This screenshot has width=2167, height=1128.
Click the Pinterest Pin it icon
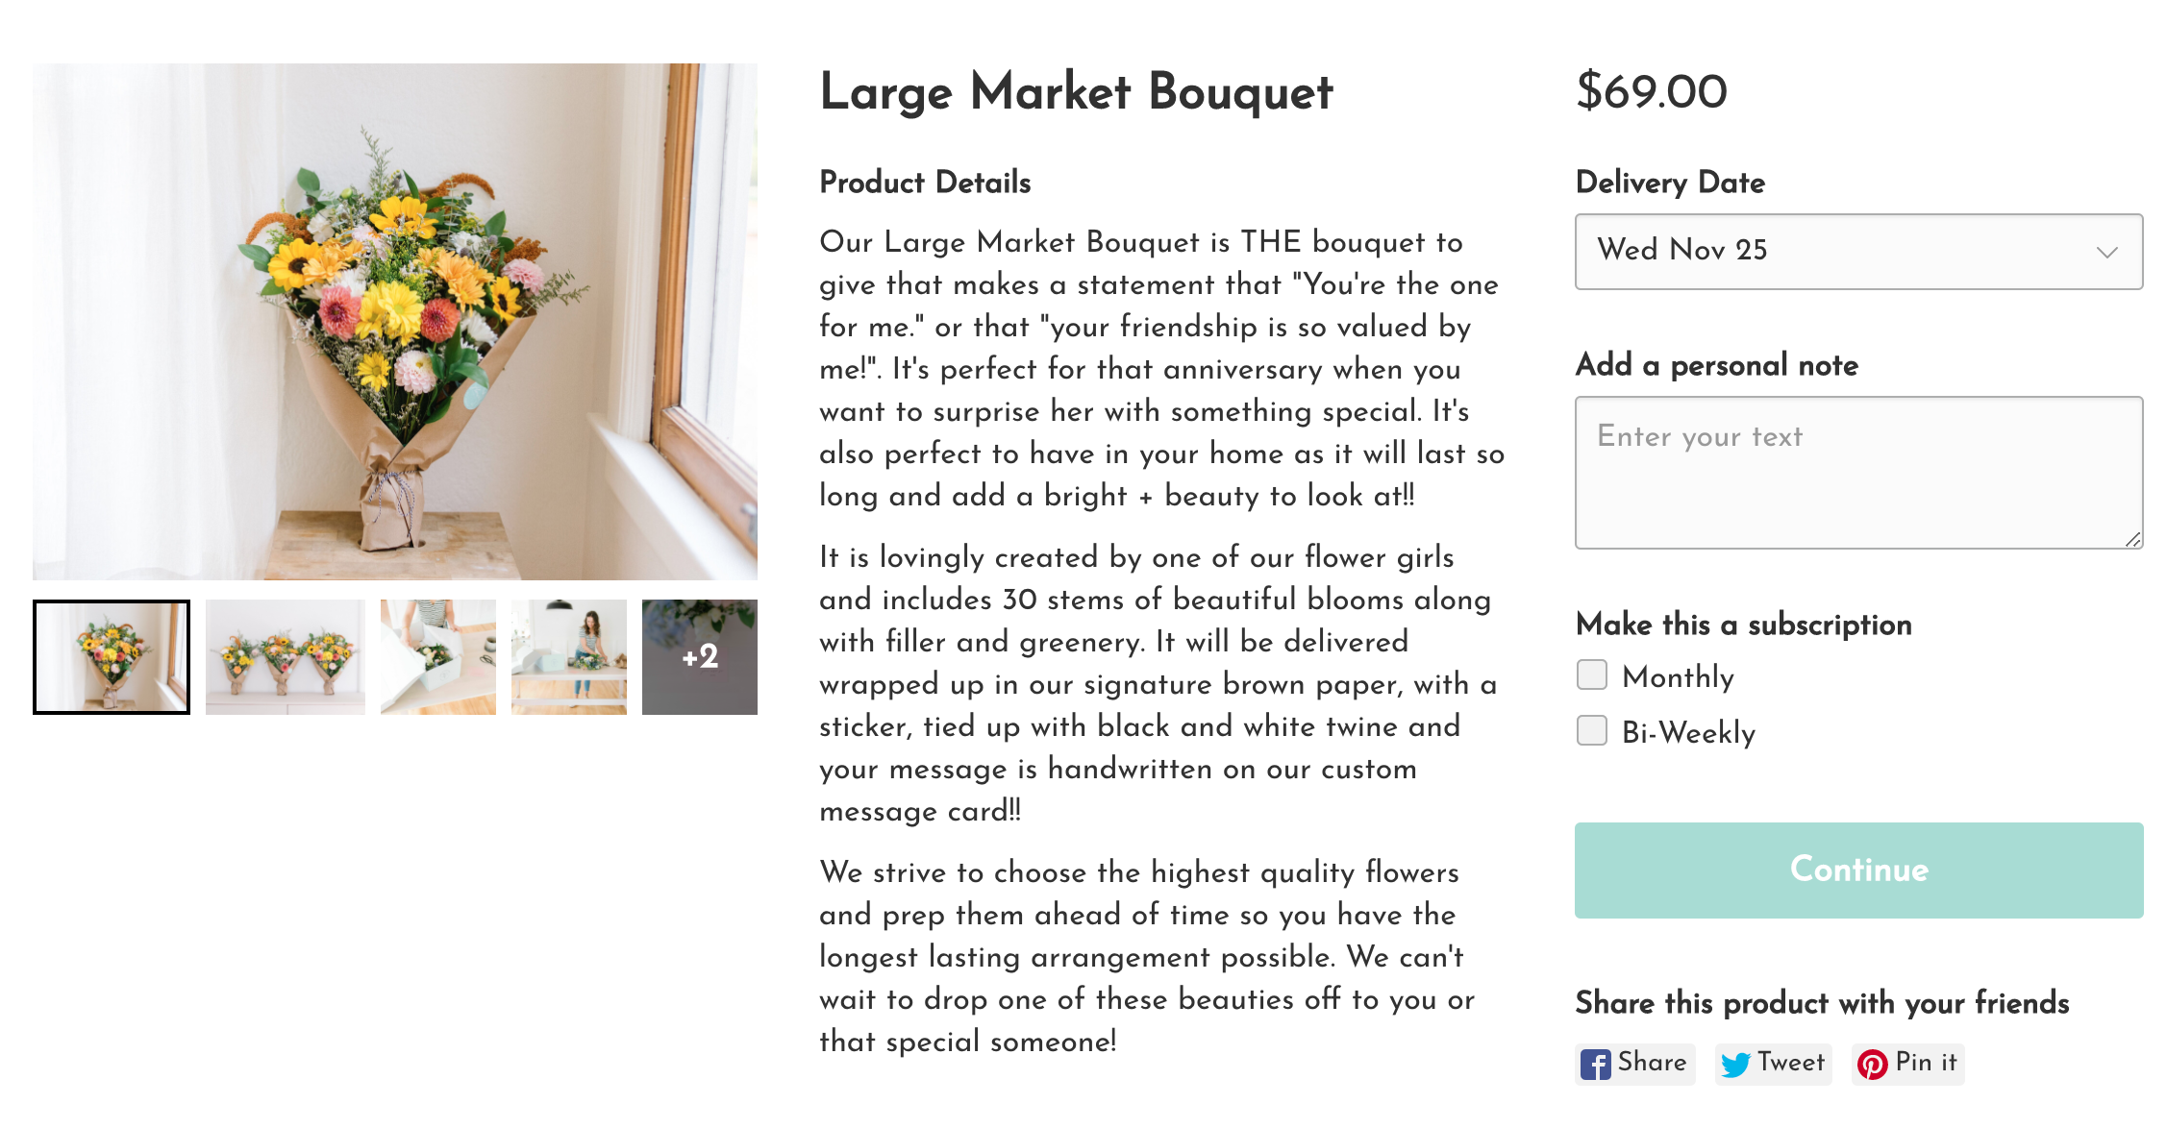[x=1872, y=1065]
